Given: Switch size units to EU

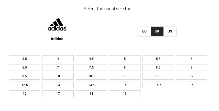Looking at the screenshot, I should pos(144,31).
